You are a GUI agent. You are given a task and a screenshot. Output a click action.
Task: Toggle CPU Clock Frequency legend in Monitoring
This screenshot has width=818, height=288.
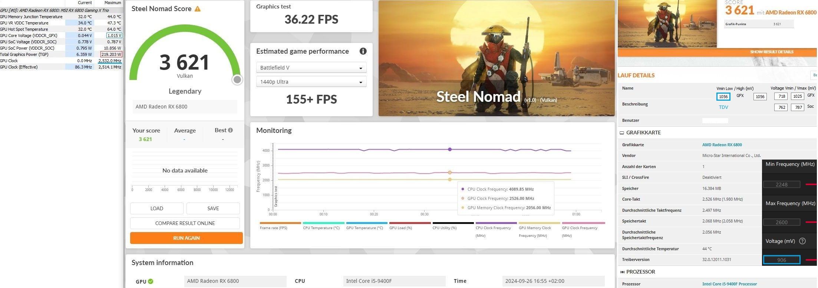pyautogui.click(x=496, y=230)
